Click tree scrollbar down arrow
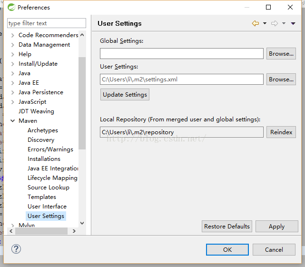Screen dimensions: 305x267 (x=82, y=223)
